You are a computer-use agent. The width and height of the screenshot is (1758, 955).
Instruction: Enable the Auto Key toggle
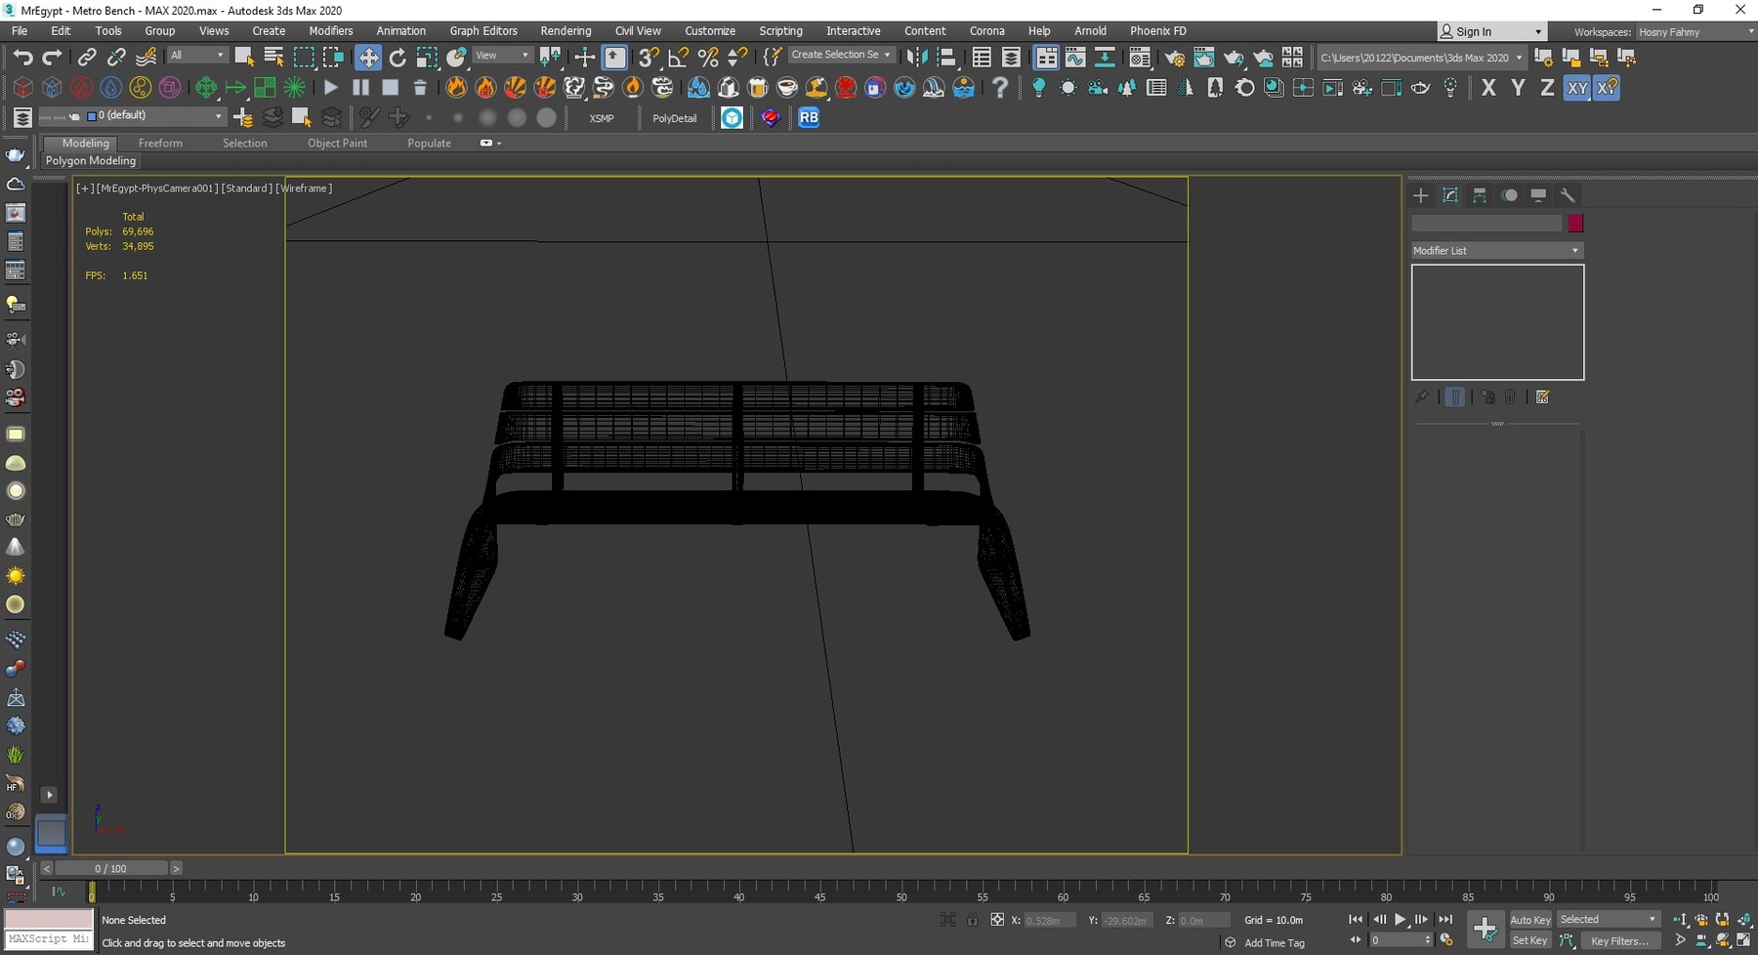pyautogui.click(x=1530, y=920)
